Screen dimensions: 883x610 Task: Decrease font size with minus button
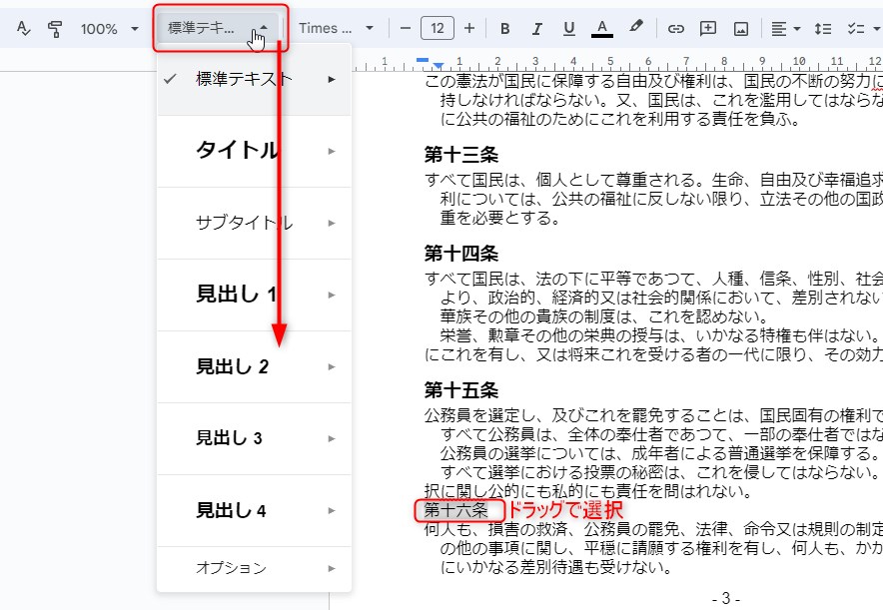[x=405, y=28]
